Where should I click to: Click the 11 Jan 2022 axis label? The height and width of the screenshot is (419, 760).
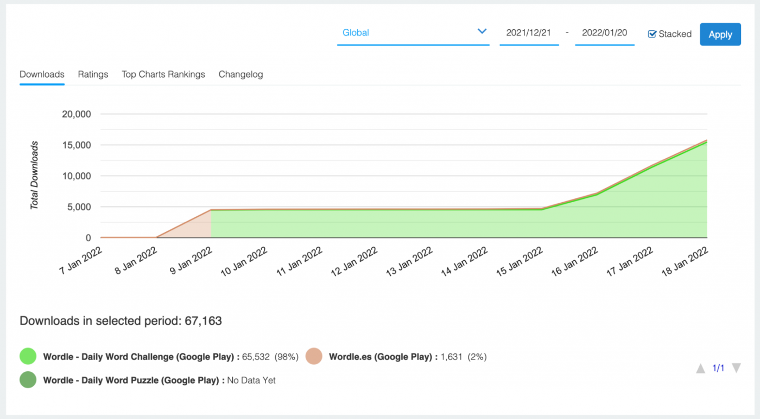coord(299,261)
